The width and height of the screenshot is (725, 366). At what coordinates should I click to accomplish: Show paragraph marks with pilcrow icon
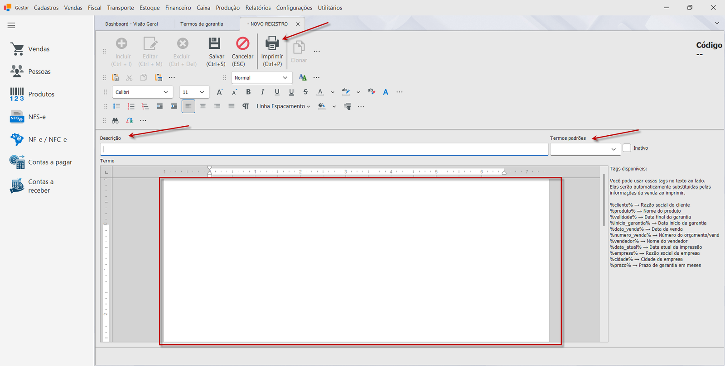click(246, 106)
